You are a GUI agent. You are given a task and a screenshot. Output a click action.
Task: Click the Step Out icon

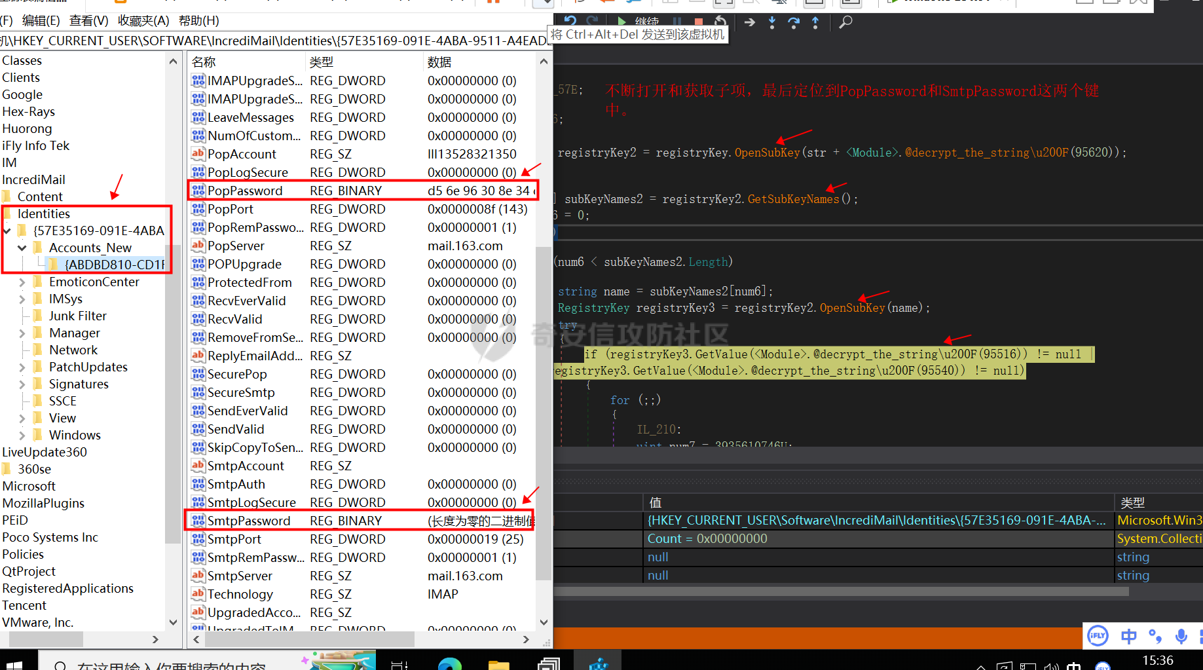point(815,22)
